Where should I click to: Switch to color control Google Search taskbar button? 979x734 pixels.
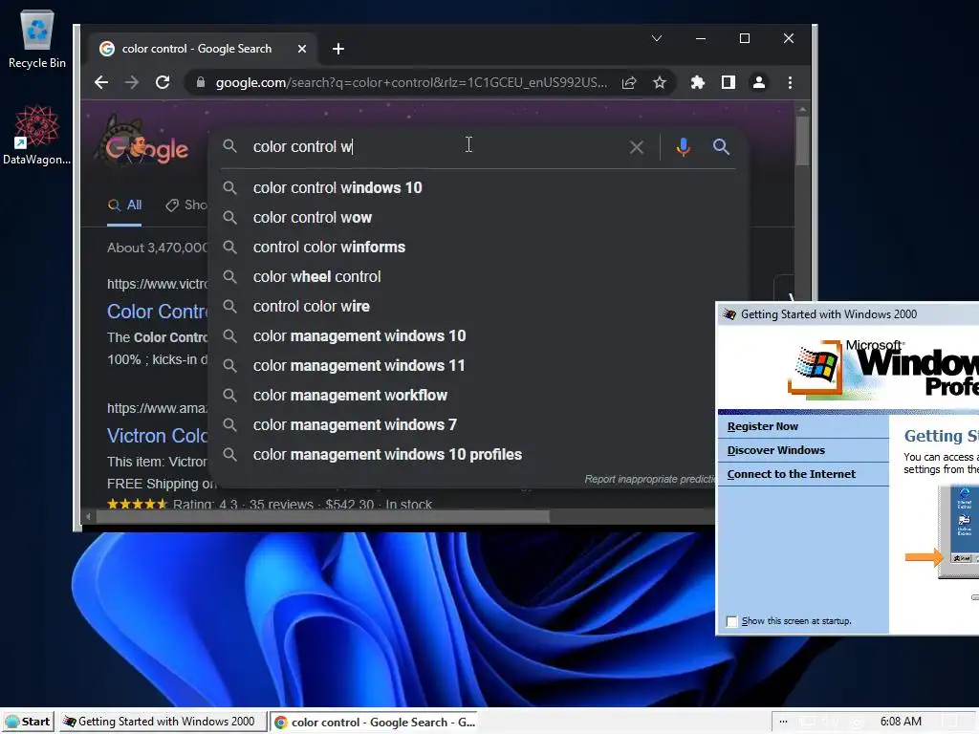coord(374,722)
